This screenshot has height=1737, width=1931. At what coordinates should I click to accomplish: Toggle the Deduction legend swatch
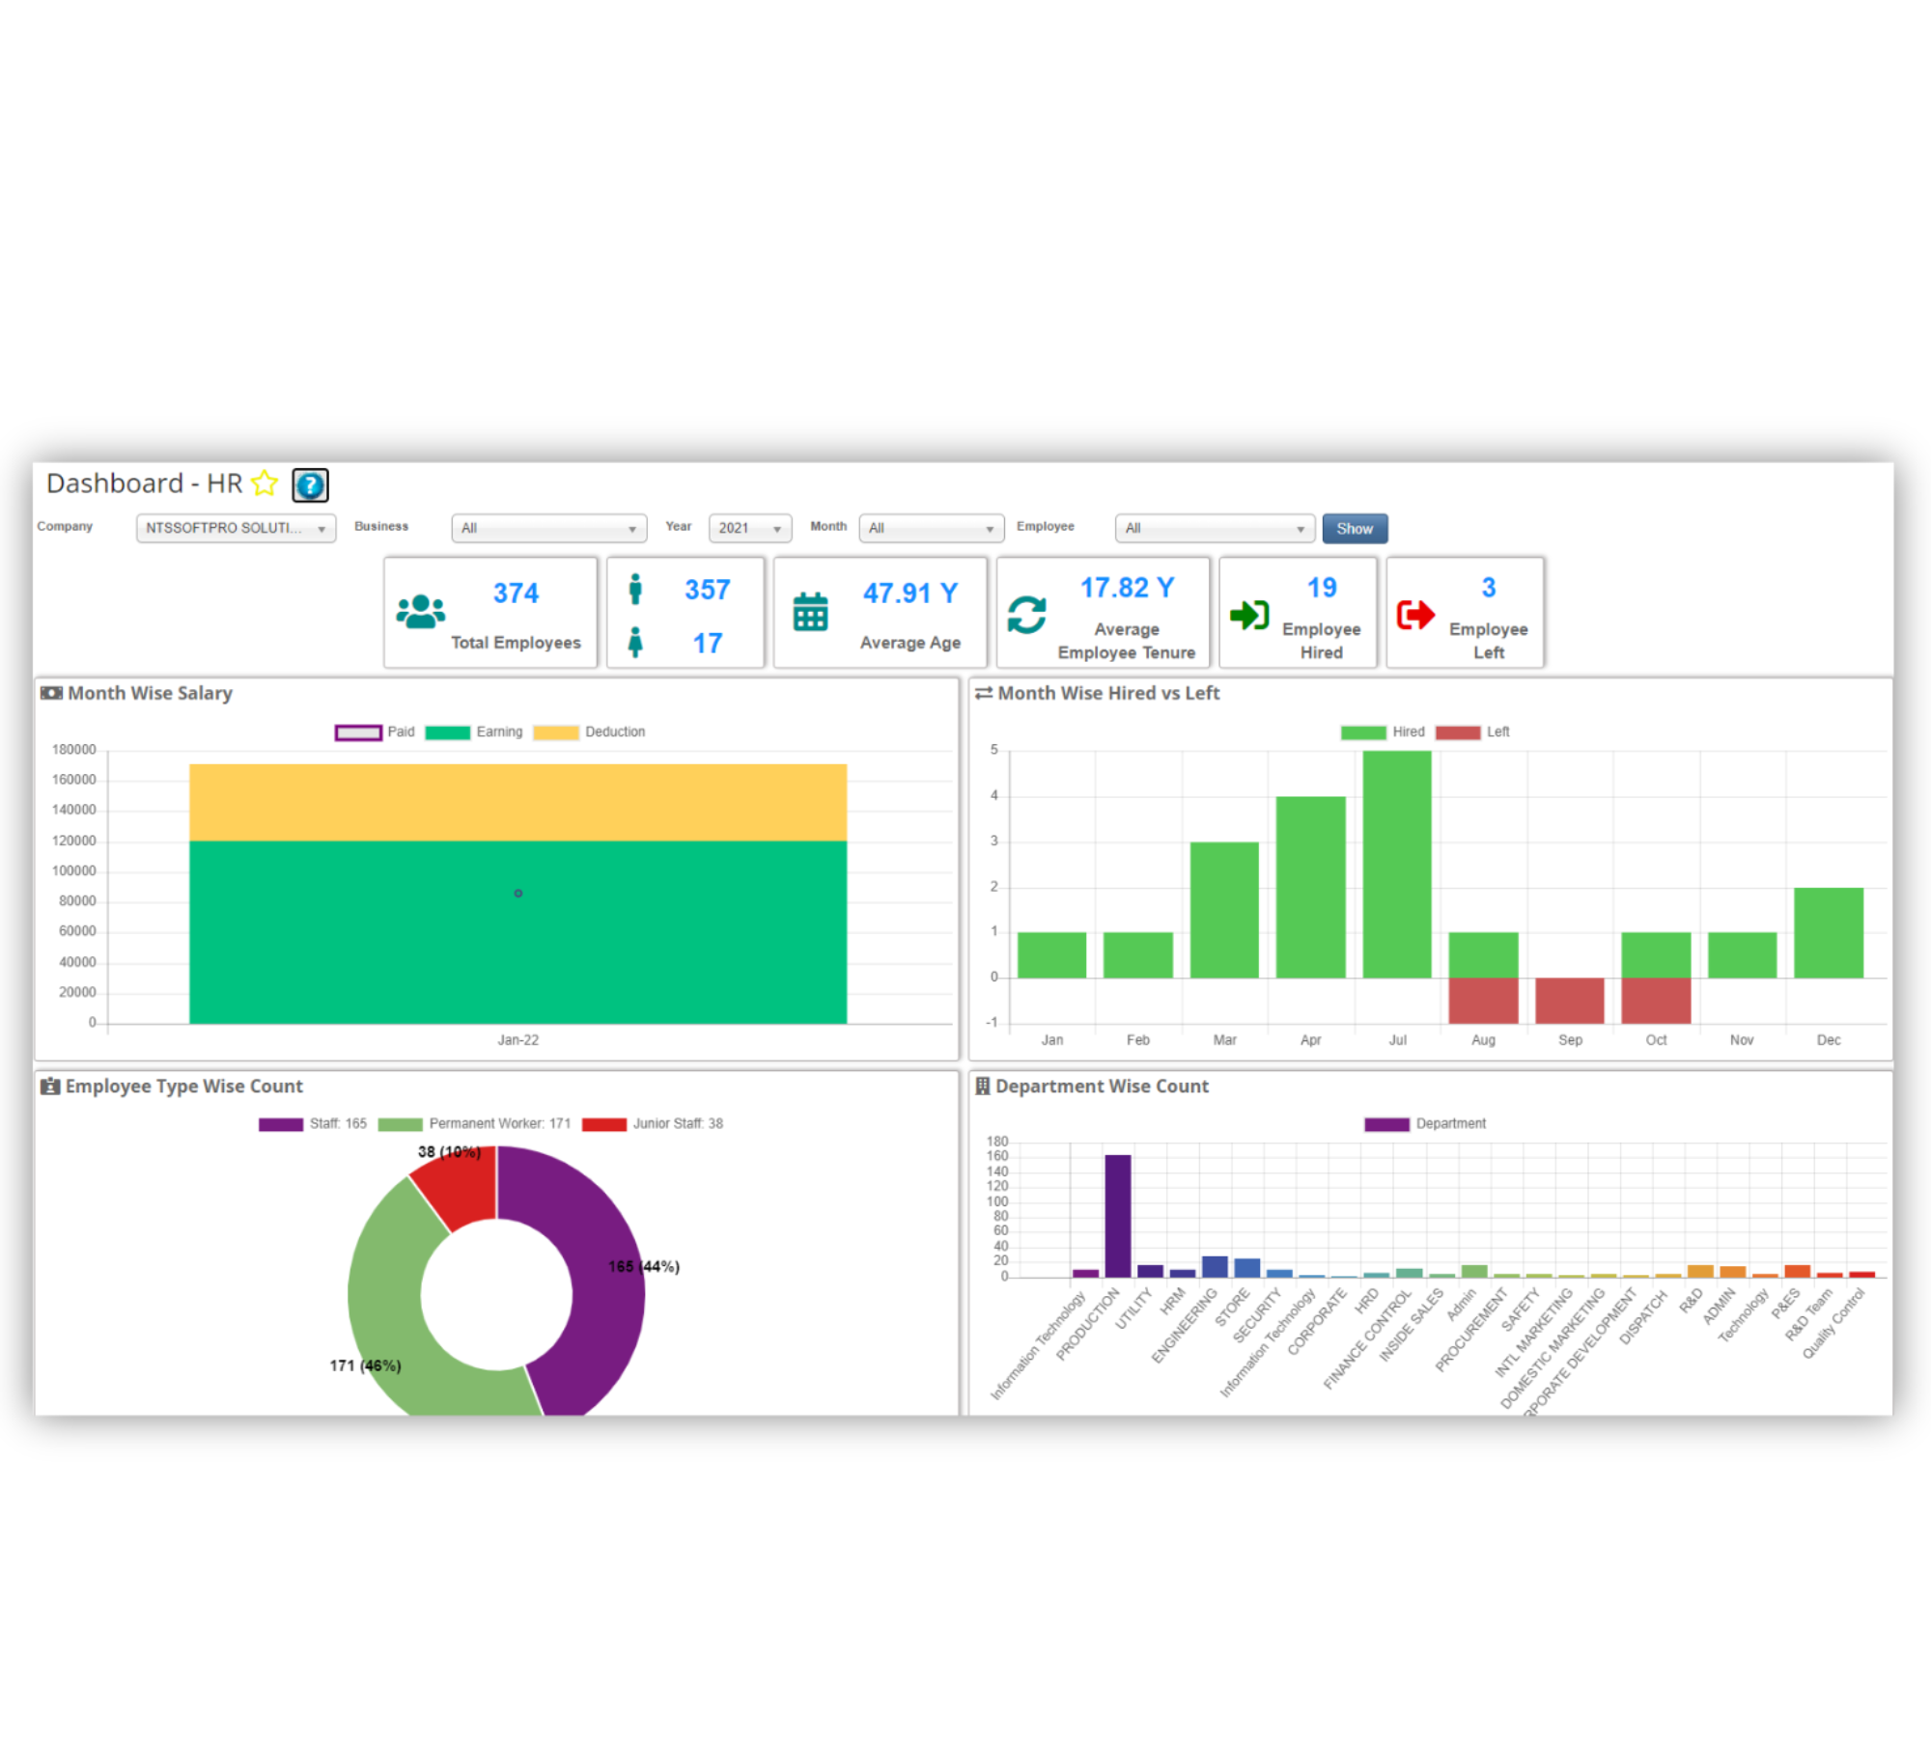click(556, 732)
